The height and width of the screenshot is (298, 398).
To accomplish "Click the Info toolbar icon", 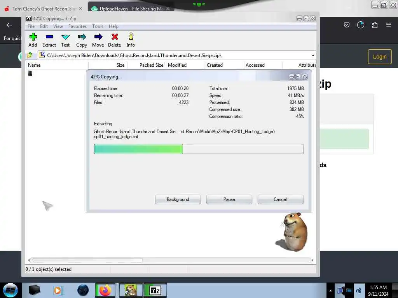I will 131,40.
